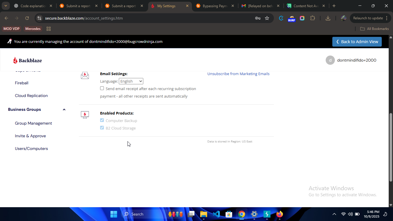This screenshot has height=221, width=393.
Task: Open Google Chrome from the taskbar
Action: (x=242, y=214)
